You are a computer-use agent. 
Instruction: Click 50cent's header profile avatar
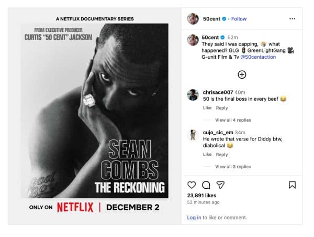(193, 19)
